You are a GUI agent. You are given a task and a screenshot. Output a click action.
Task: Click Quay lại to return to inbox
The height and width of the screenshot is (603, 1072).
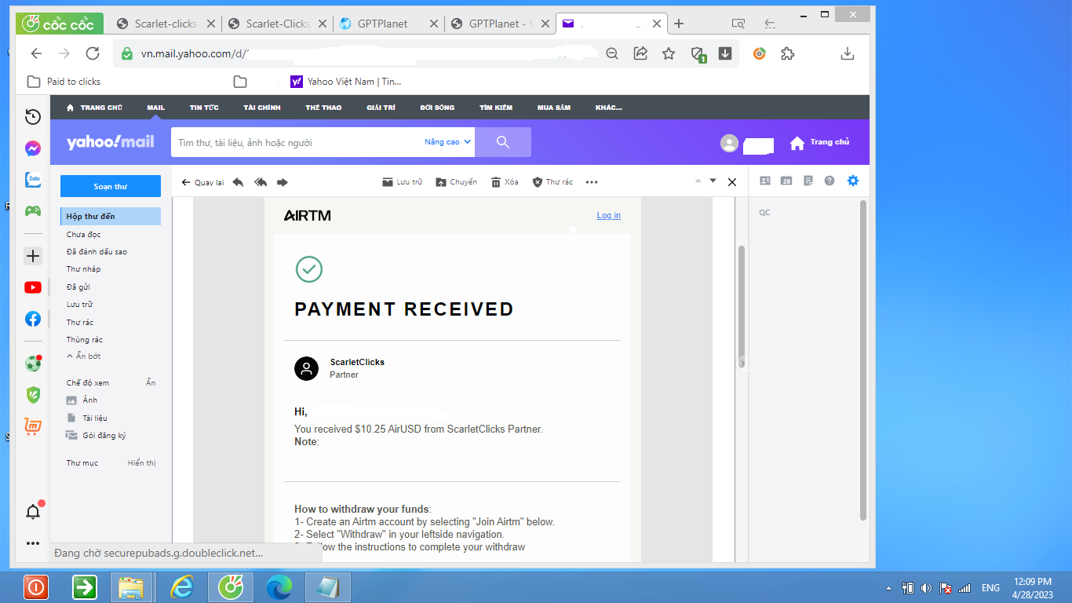202,182
